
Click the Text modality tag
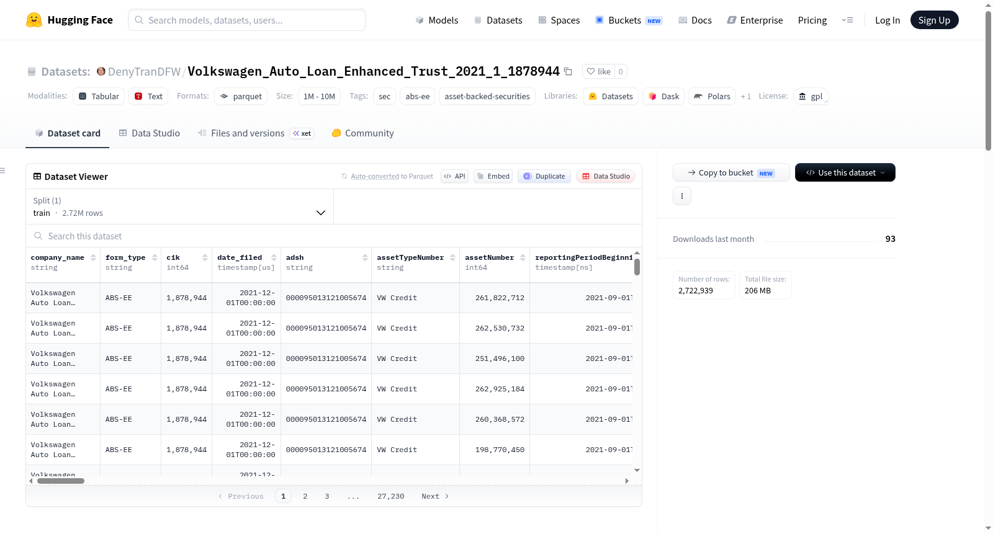[148, 96]
